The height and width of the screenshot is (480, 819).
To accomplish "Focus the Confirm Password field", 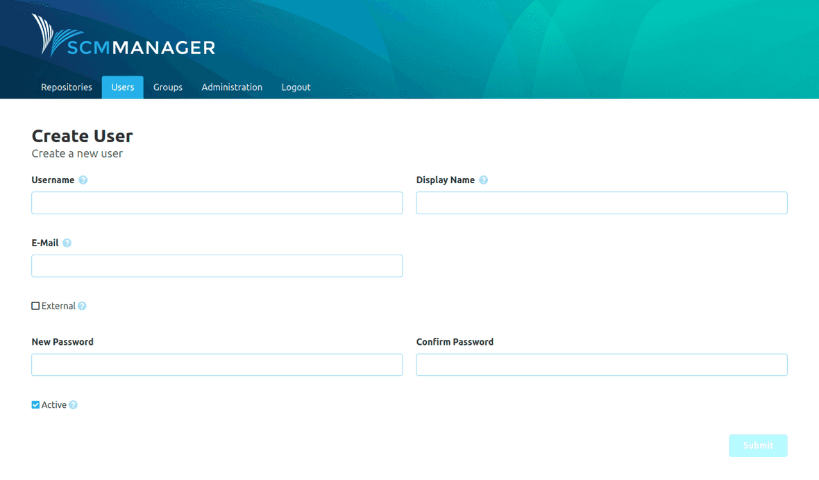I will [601, 364].
